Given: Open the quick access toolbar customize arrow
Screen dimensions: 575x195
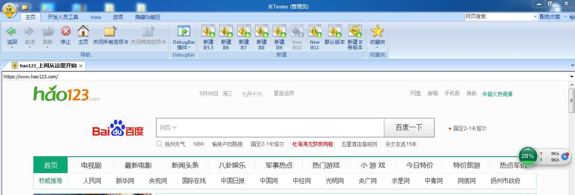Looking at the screenshot, I should pos(38,7).
